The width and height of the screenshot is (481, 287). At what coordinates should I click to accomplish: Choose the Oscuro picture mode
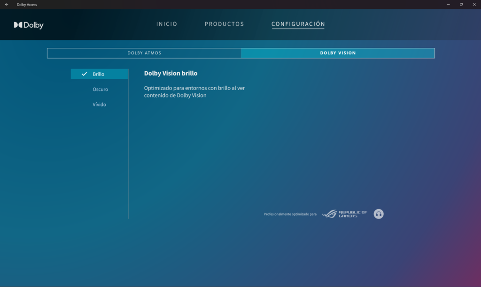click(x=100, y=89)
